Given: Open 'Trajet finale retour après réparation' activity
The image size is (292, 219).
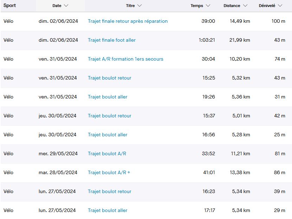Looking at the screenshot, I should click(x=128, y=21).
